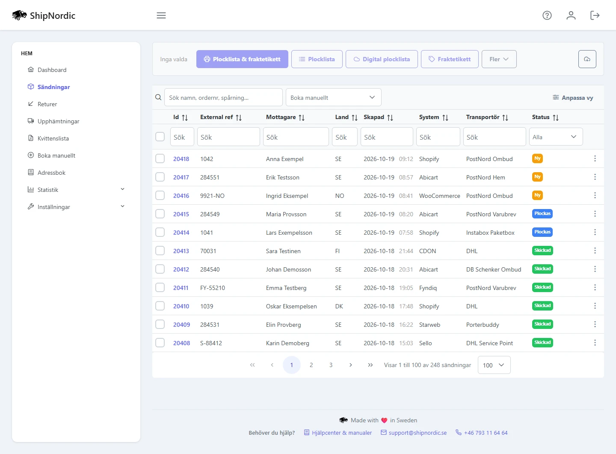Check the box for Lars Exempelsson
Image resolution: width=616 pixels, height=454 pixels.
click(x=160, y=232)
